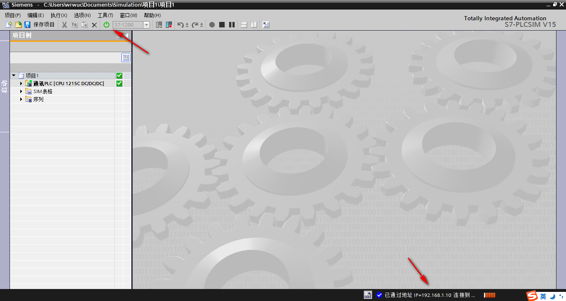Image resolution: width=566 pixels, height=301 pixels.
Task: Click the Delete X icon in toolbar
Action: 94,25
